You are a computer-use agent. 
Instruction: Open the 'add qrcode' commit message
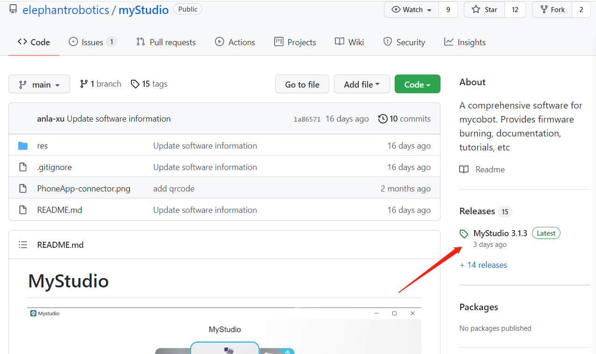coord(174,189)
